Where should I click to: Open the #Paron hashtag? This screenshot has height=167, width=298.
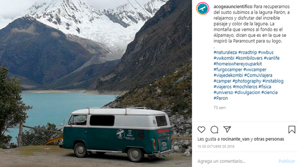tap(221, 98)
